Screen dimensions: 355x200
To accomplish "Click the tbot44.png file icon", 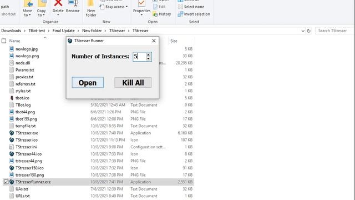I will tap(12, 112).
